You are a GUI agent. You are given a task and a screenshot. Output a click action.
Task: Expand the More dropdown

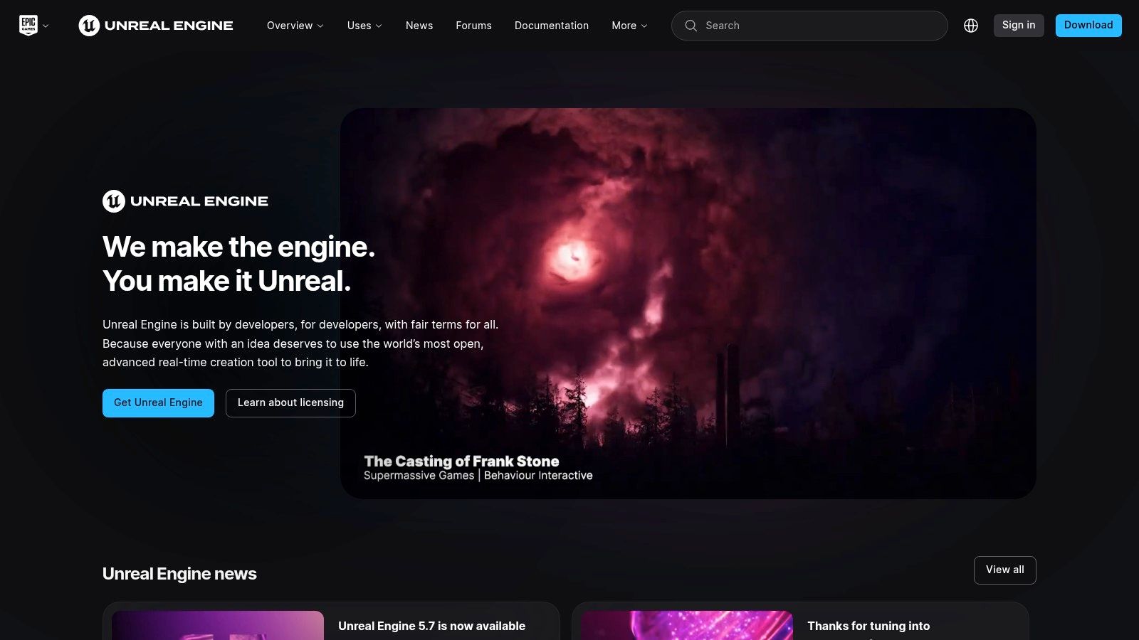pyautogui.click(x=628, y=26)
